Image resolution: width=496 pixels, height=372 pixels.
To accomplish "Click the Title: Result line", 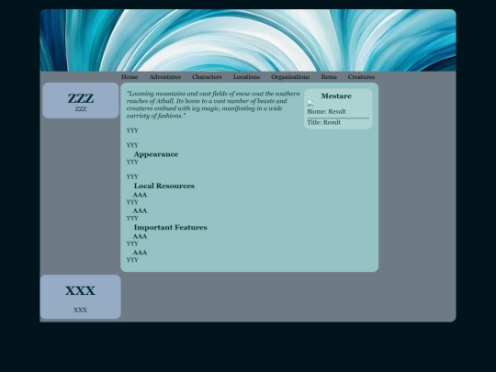I will (323, 122).
